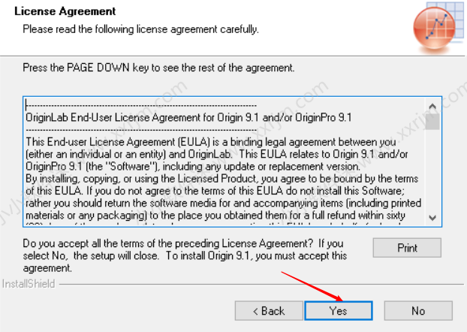Click the second dashed separator under EULA title
The height and width of the screenshot is (332, 467).
tap(141, 130)
